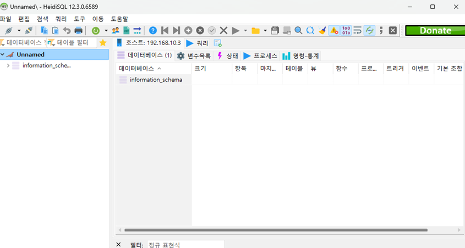Expand the information_sche... tree node

[8, 66]
